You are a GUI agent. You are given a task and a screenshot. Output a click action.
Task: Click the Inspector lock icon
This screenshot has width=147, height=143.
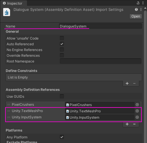(138, 3)
